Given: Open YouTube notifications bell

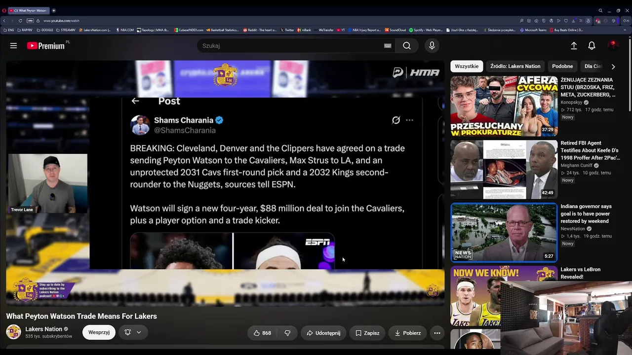Looking at the screenshot, I should [x=592, y=46].
